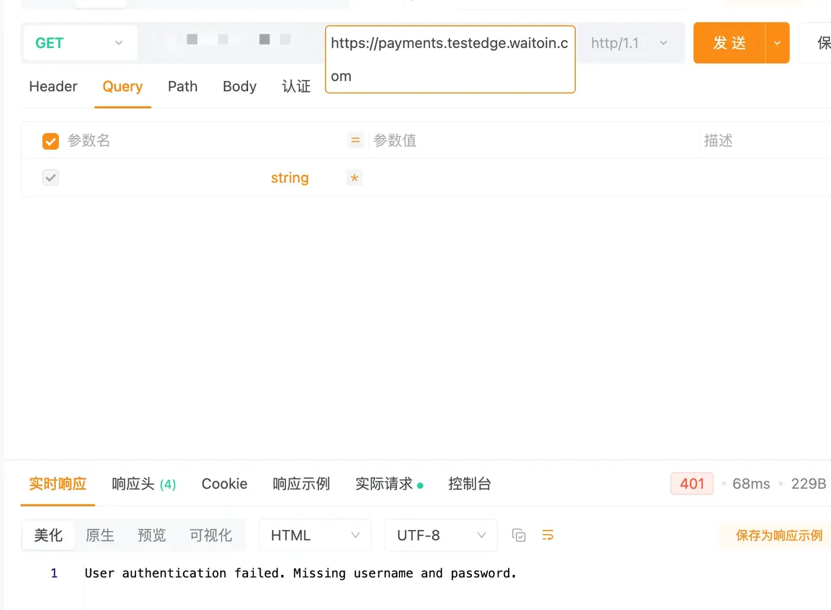The image size is (831, 610).
Task: Open the Path tab
Action: tap(183, 87)
